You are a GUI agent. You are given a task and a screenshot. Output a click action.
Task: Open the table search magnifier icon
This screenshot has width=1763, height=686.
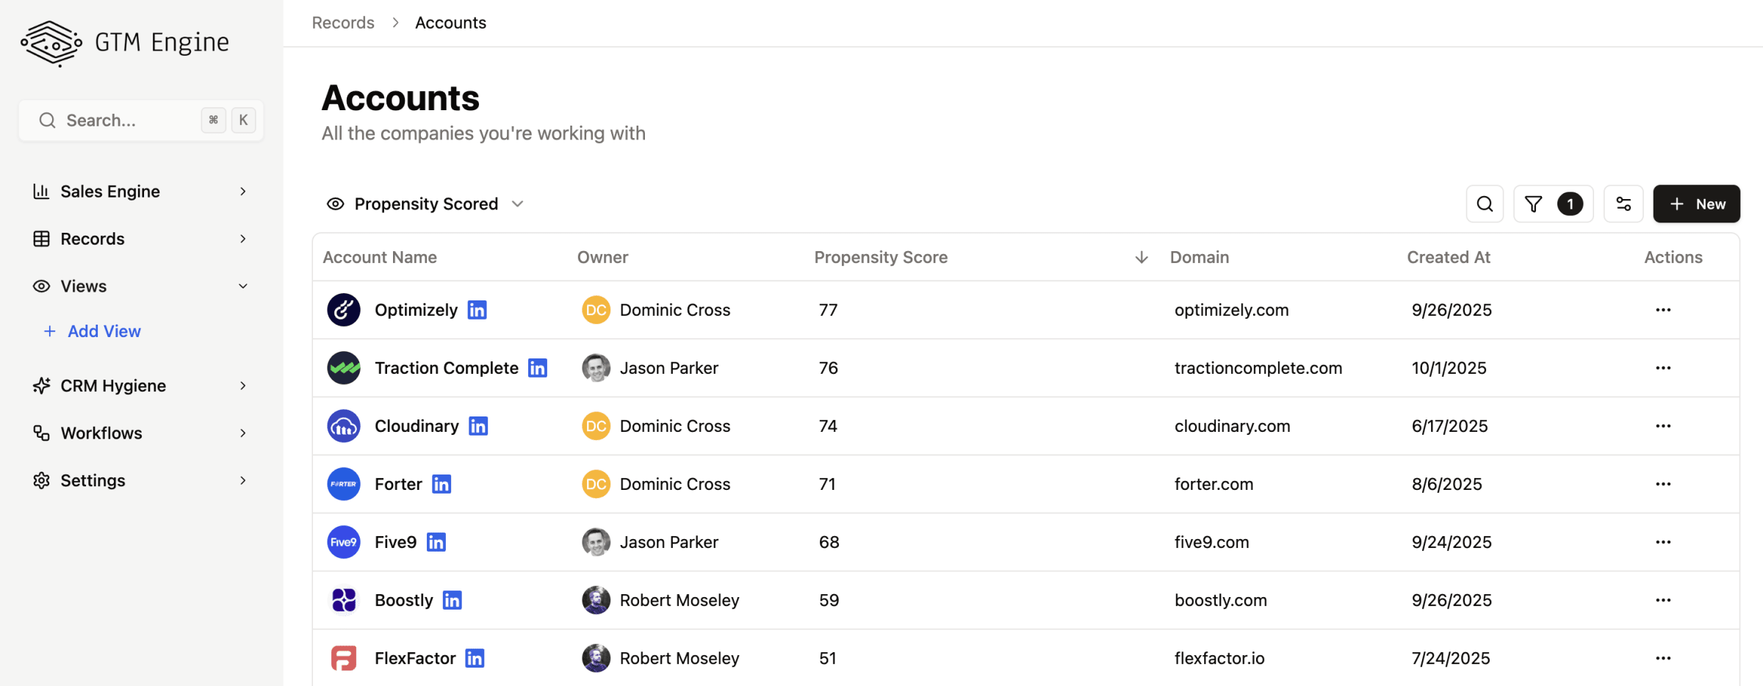(x=1485, y=204)
